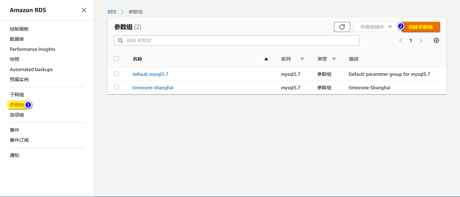Screen dimensions: 460x197
Task: Open 控制面板 in sidebar
Action: point(19,29)
